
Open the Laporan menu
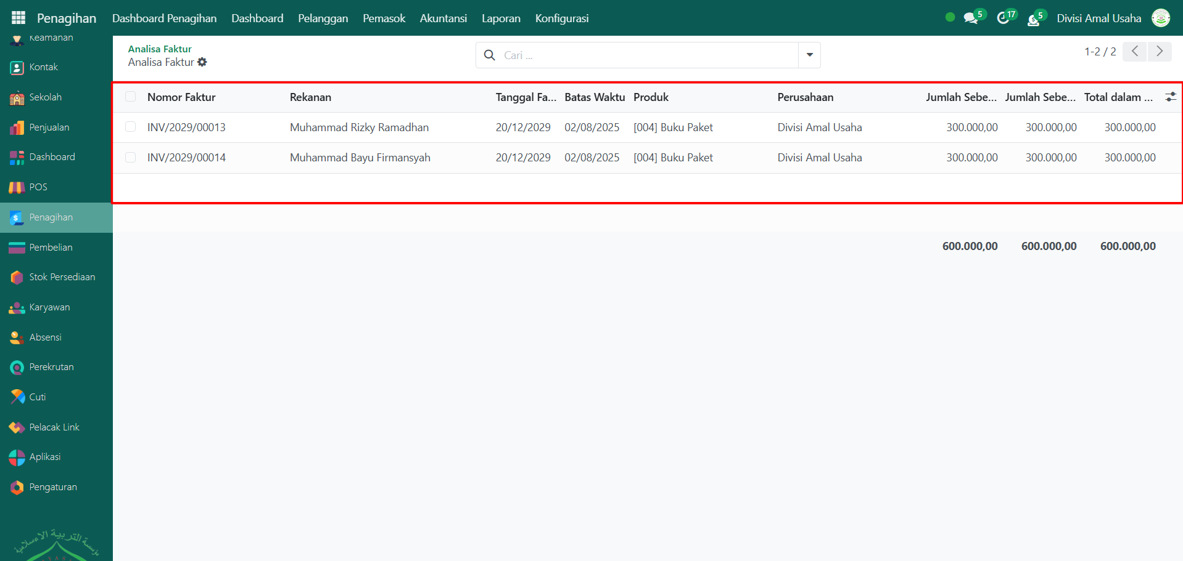[501, 18]
